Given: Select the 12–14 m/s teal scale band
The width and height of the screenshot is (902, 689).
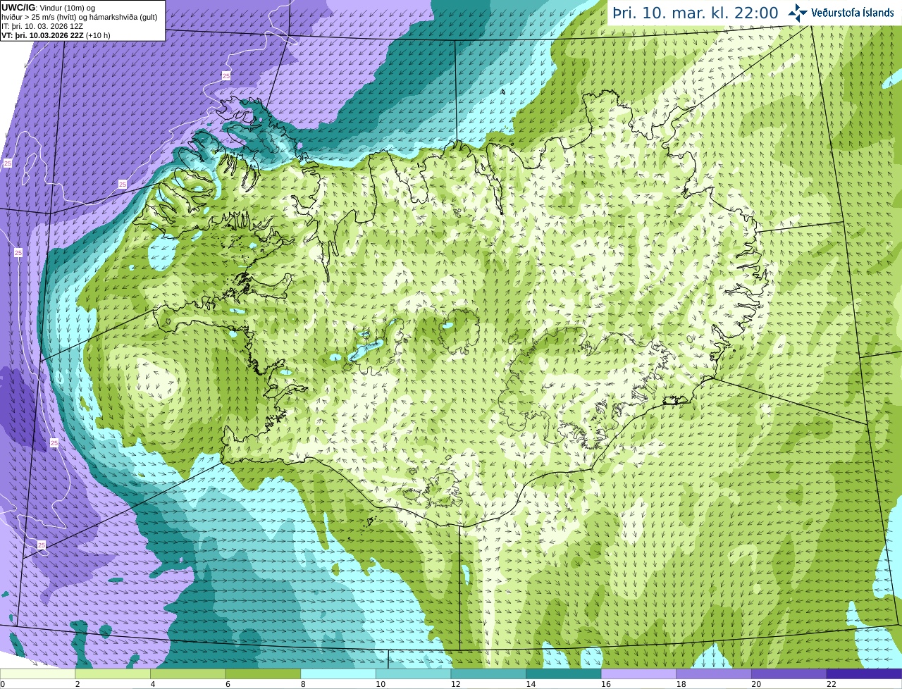Looking at the screenshot, I should click(488, 674).
